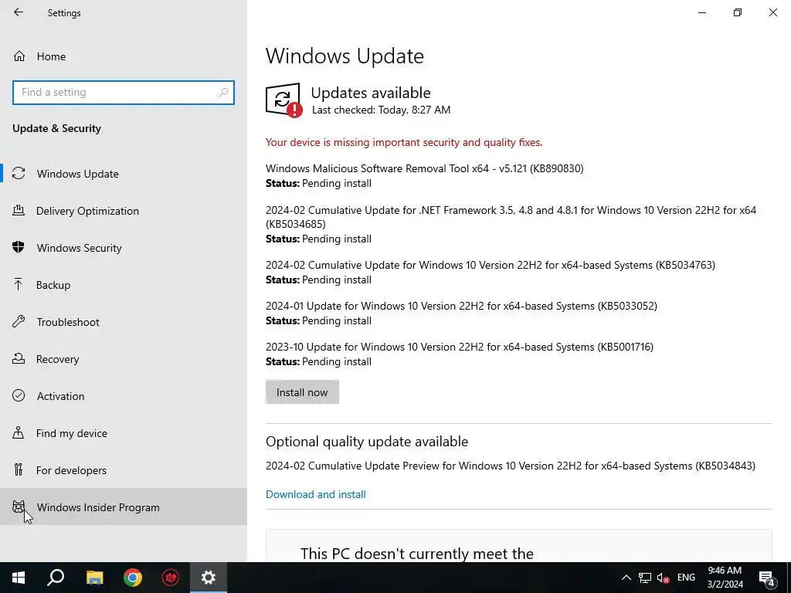The height and width of the screenshot is (593, 791).
Task: Click Optional quality update available heading
Action: point(367,441)
